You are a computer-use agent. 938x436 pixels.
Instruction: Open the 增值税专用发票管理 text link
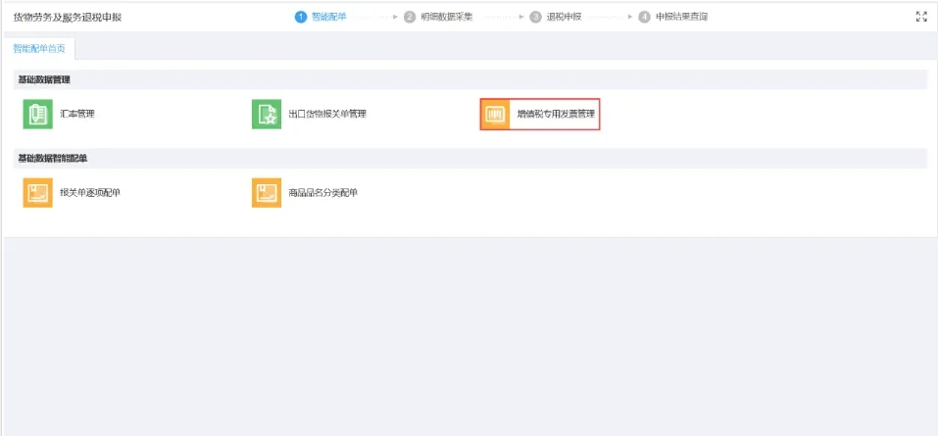tap(556, 115)
